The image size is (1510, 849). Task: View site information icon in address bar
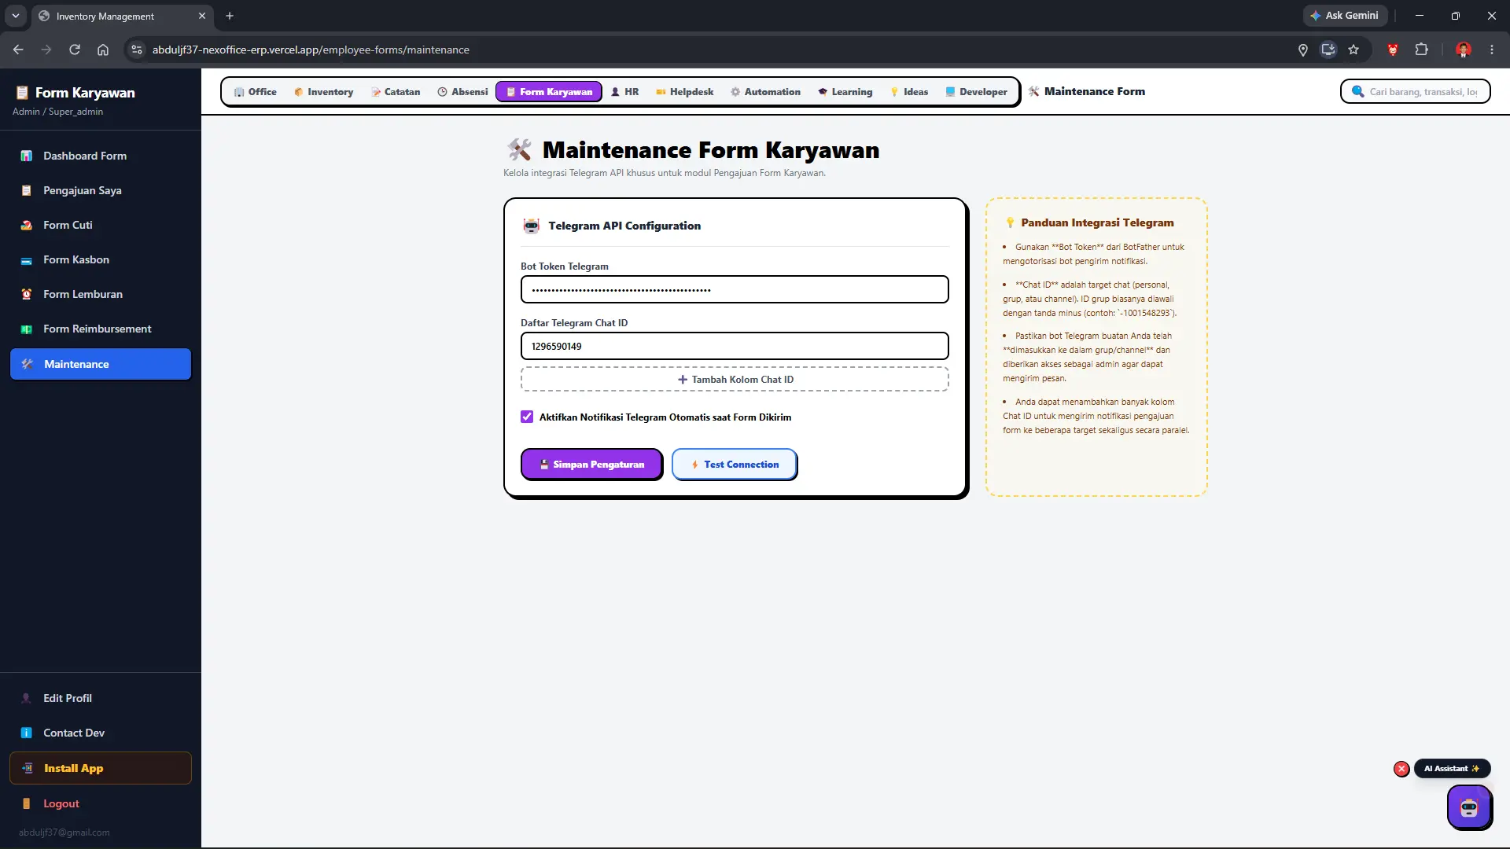[x=137, y=50]
